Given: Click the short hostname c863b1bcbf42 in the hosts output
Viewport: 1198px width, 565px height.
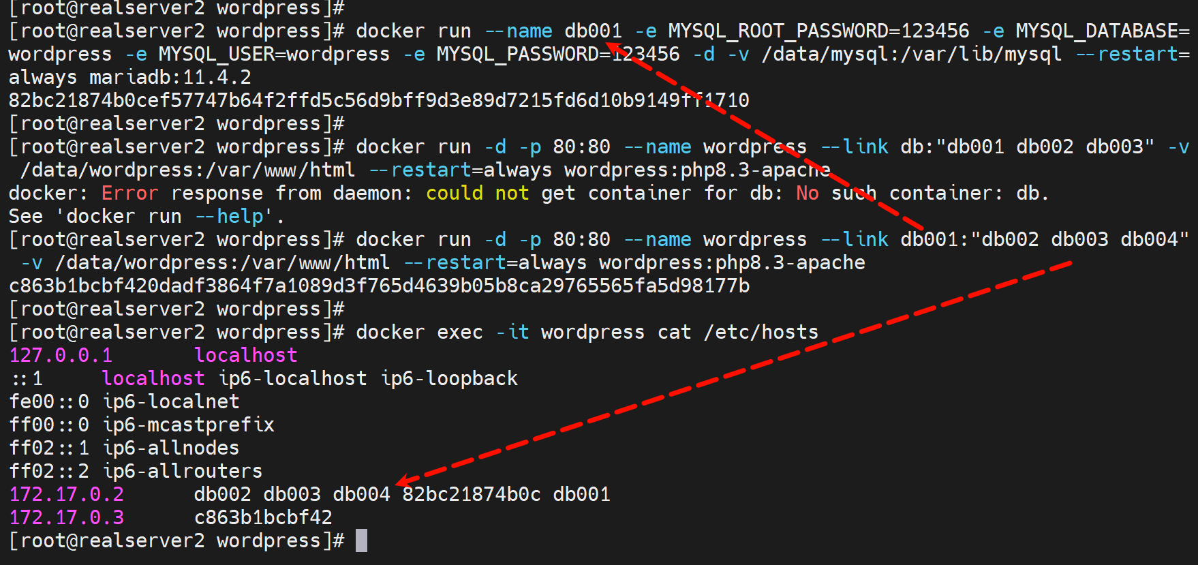Looking at the screenshot, I should point(263,517).
